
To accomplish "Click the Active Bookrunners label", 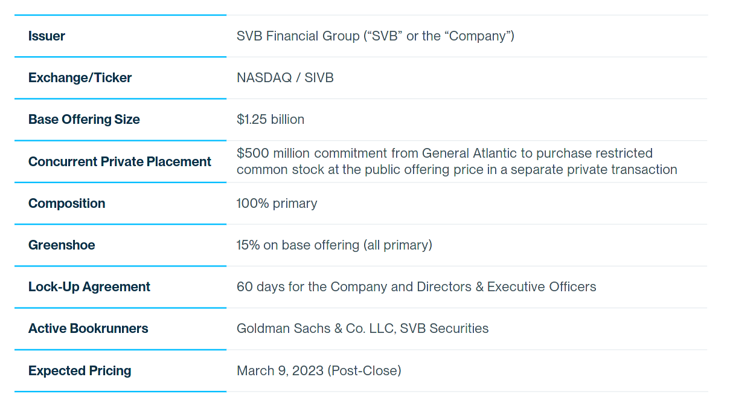I will pyautogui.click(x=88, y=329).
